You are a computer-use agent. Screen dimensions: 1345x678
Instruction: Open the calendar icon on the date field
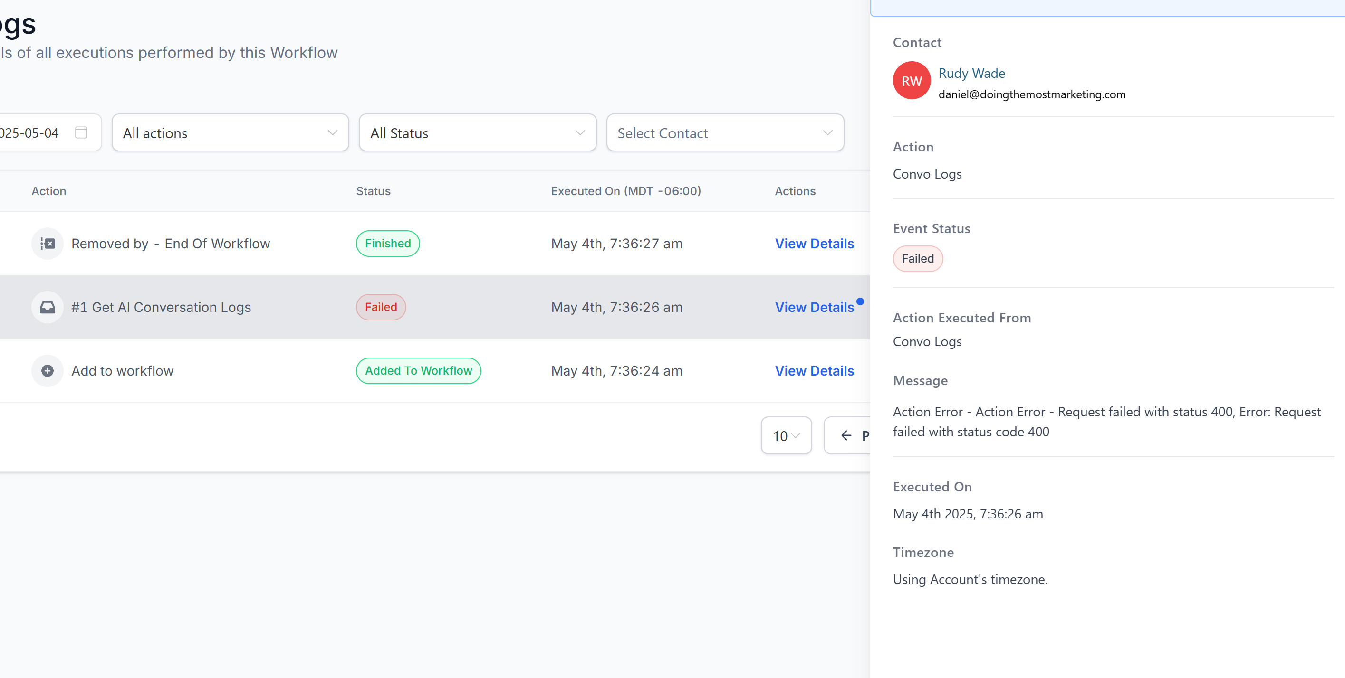pyautogui.click(x=81, y=132)
